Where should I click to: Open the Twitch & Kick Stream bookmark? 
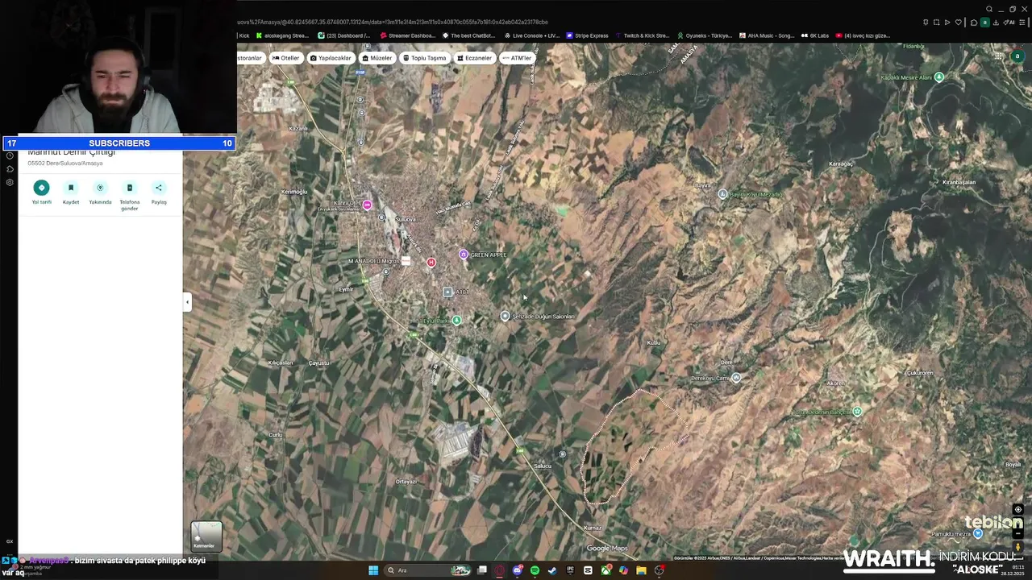click(642, 35)
